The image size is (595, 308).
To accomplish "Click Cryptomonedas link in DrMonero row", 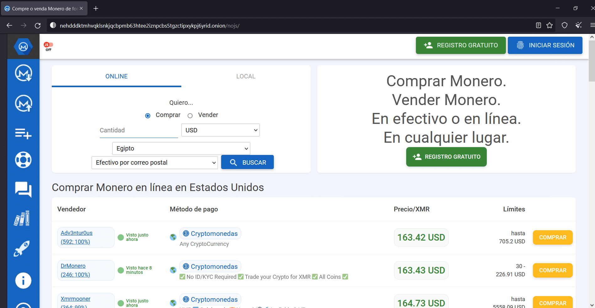I will point(210,267).
